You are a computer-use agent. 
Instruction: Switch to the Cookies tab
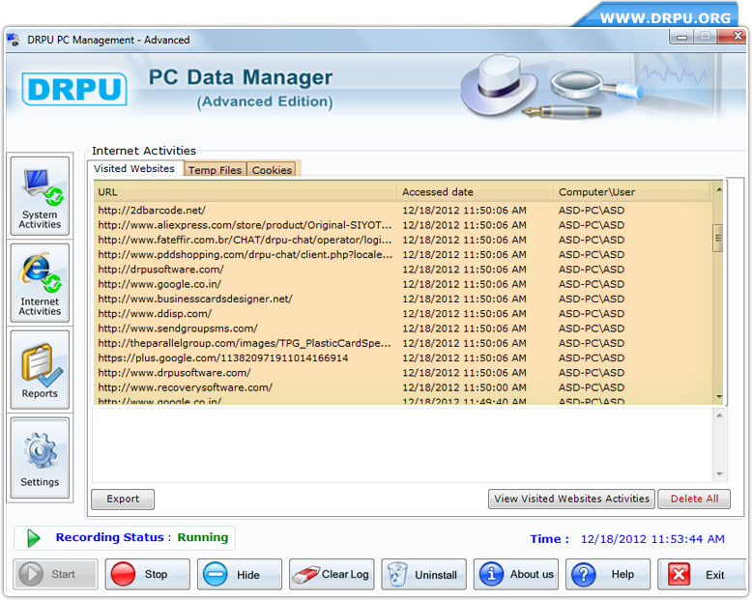click(272, 170)
